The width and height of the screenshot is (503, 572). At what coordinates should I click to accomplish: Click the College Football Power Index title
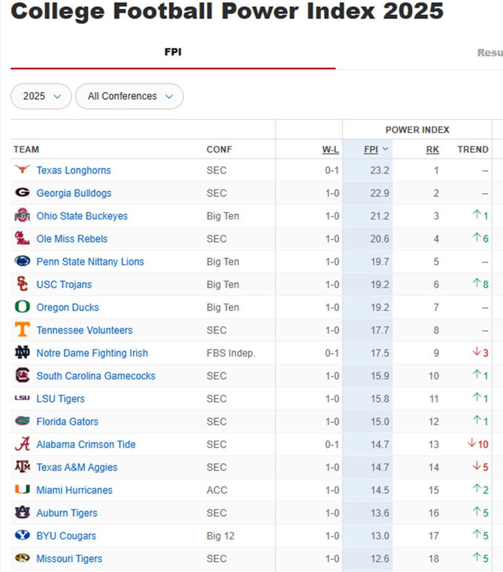[x=227, y=11]
